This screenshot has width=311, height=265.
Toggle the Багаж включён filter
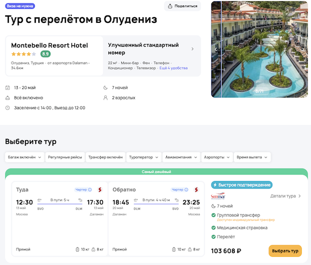pos(23,157)
